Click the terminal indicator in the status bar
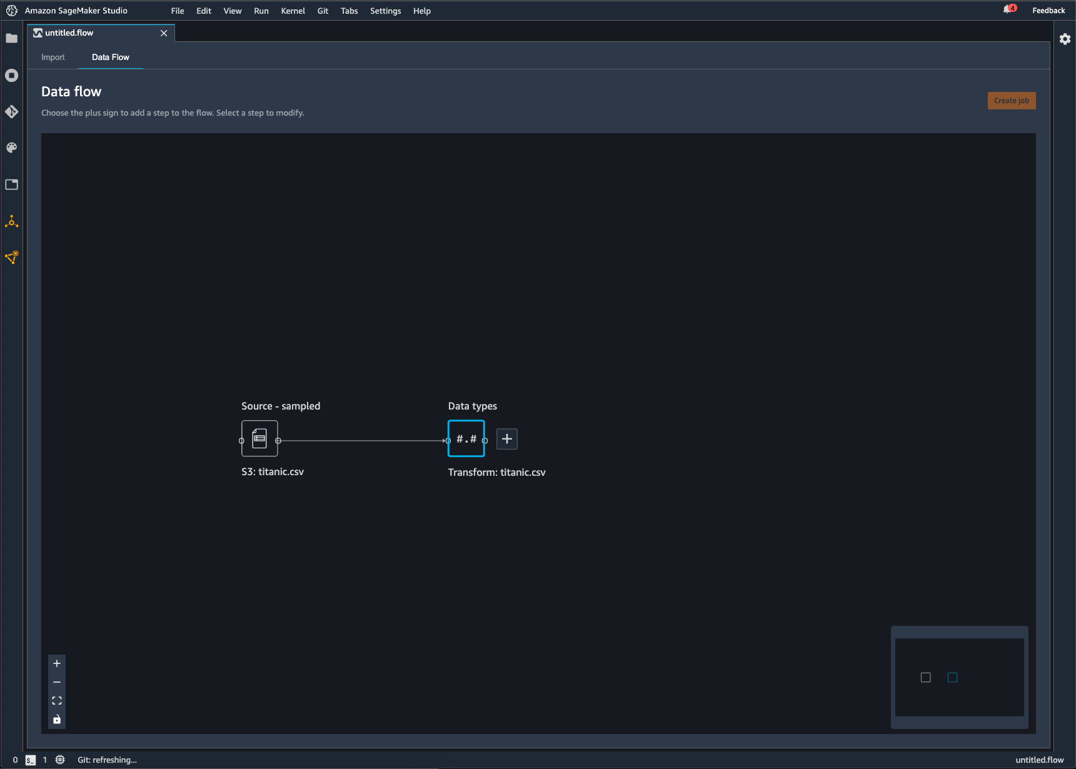The image size is (1076, 769). (x=29, y=760)
